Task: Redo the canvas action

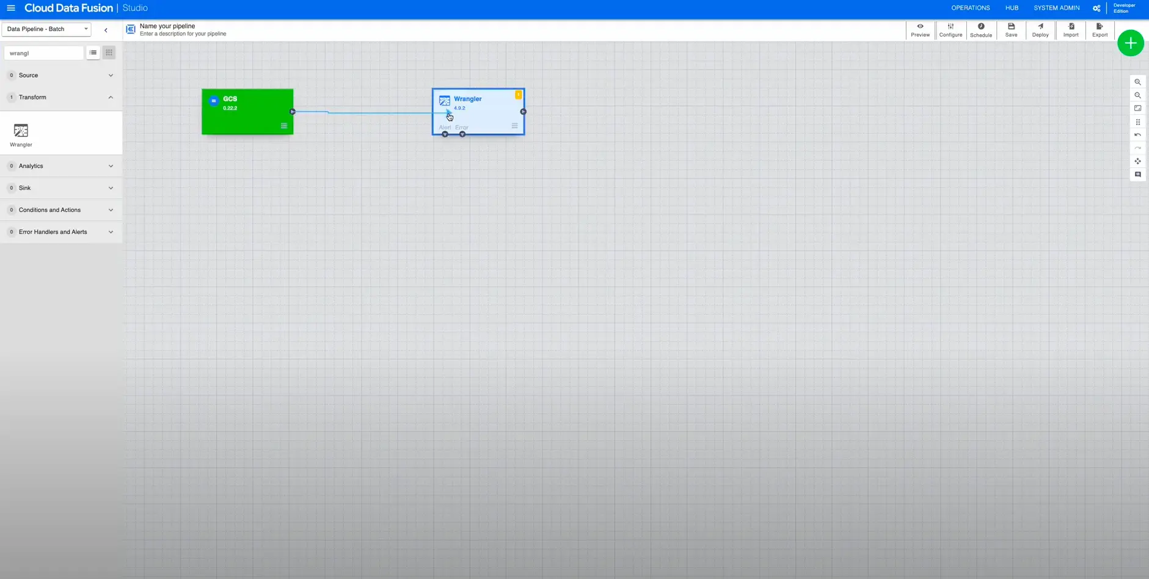Action: [x=1137, y=148]
